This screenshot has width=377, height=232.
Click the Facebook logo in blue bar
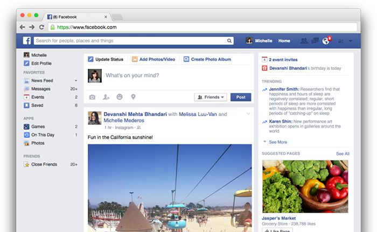[27, 40]
